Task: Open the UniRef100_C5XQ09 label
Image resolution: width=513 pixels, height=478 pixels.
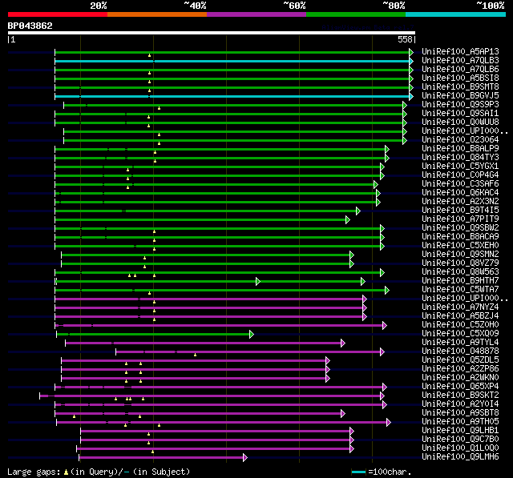Action: pyautogui.click(x=460, y=334)
